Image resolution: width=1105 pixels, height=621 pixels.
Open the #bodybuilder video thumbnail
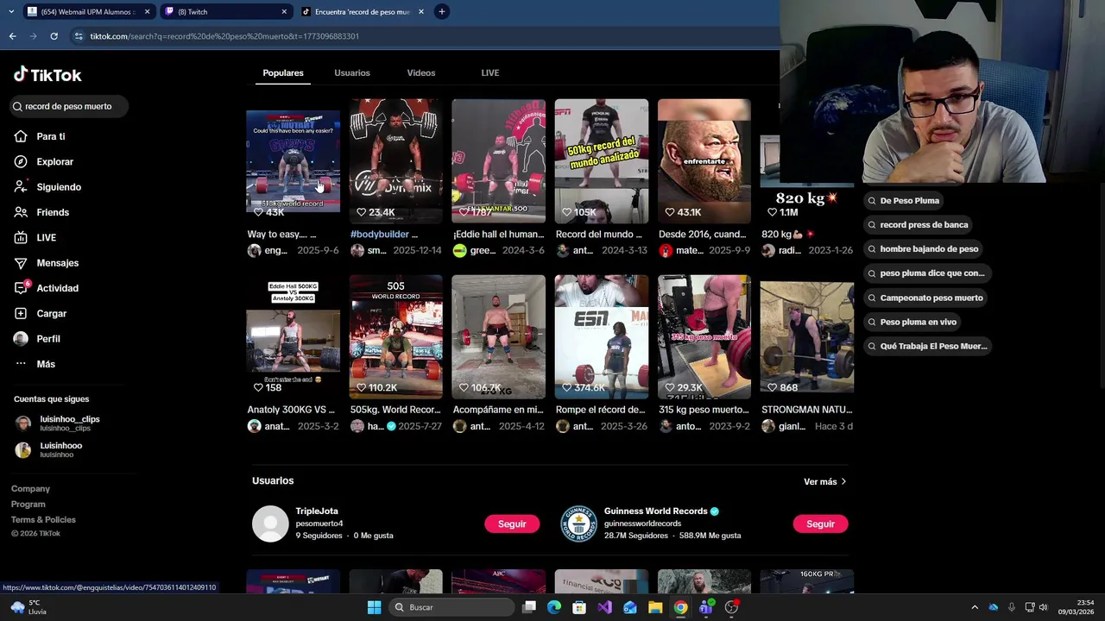[x=395, y=161]
